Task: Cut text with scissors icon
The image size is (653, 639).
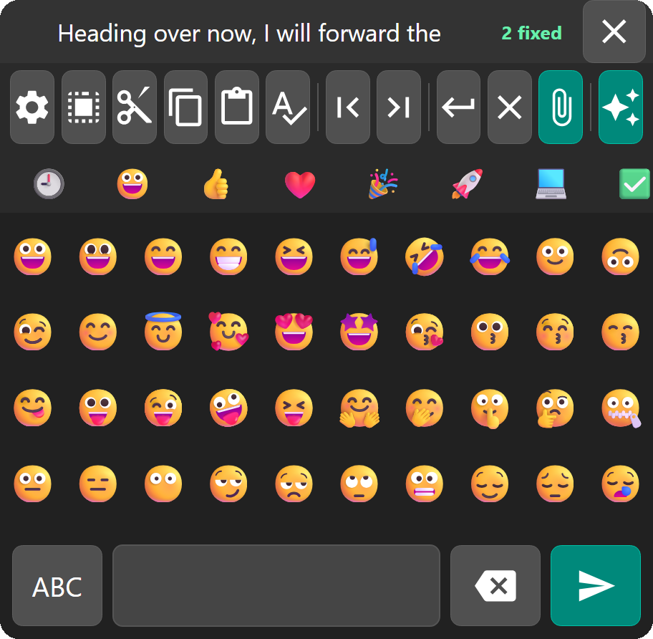Action: pos(135,107)
